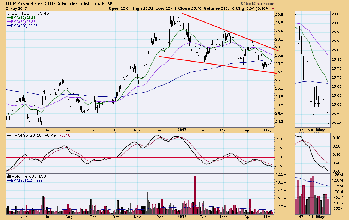
Task: Click the 12.5M volume axis label
Action: click(x=281, y=174)
